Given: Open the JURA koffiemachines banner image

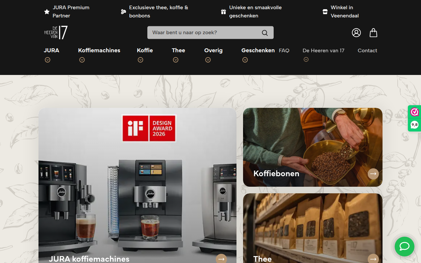Looking at the screenshot, I should 137,185.
